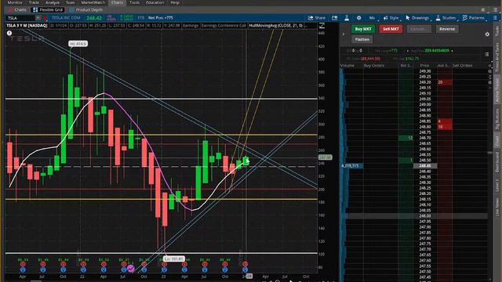Open the Studies dropdown
Image resolution: width=502 pixels, height=282 pixels.
tap(446, 18)
